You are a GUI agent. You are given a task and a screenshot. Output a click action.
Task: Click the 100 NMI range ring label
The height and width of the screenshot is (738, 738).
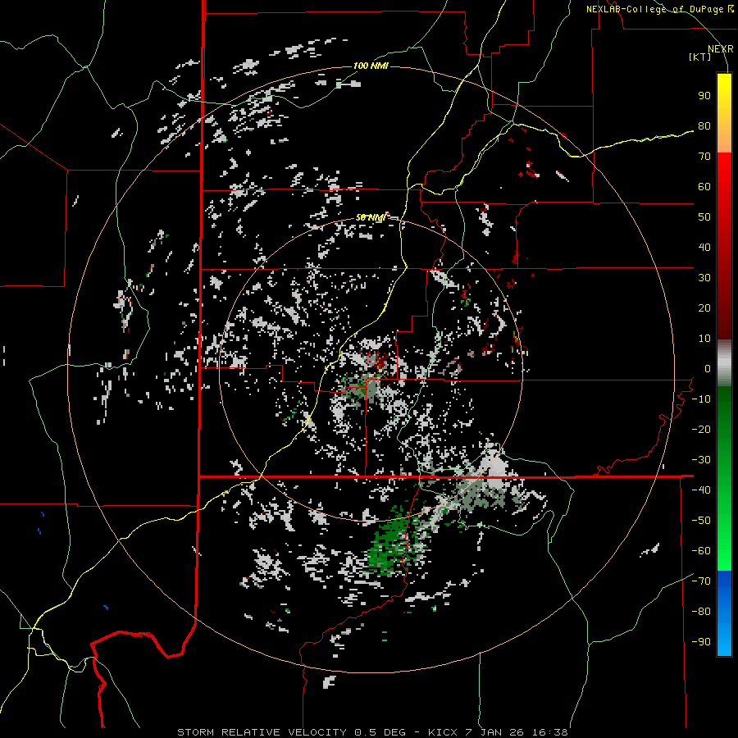(371, 66)
